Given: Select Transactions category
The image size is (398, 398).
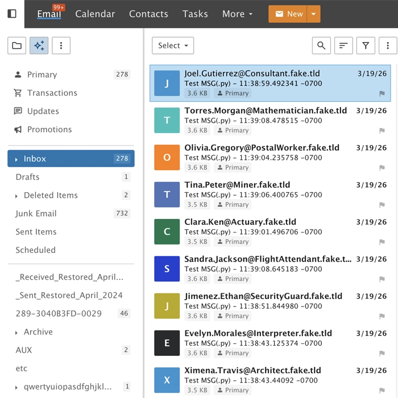Looking at the screenshot, I should click(71, 93).
